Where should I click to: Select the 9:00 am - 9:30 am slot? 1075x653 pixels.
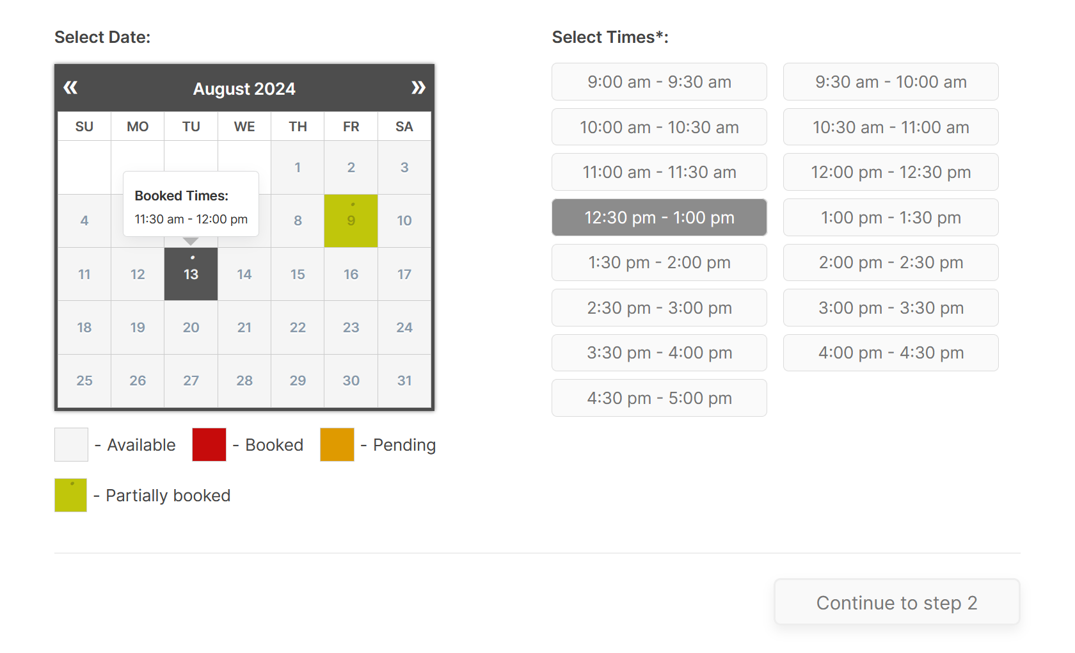click(659, 82)
